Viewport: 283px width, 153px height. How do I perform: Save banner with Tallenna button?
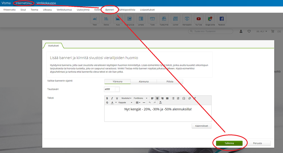(229, 143)
